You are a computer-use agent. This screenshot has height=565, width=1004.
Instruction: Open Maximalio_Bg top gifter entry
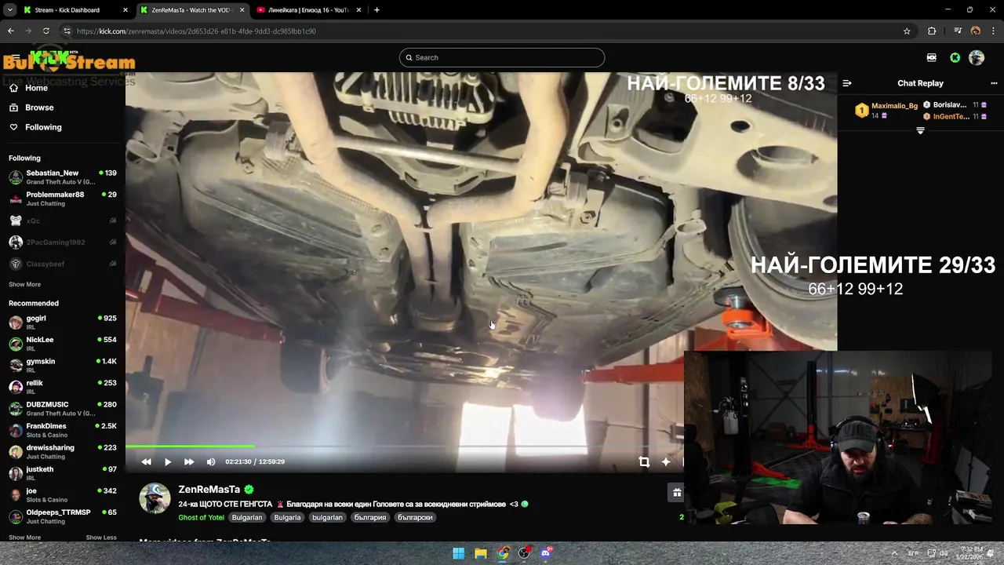[x=886, y=111]
